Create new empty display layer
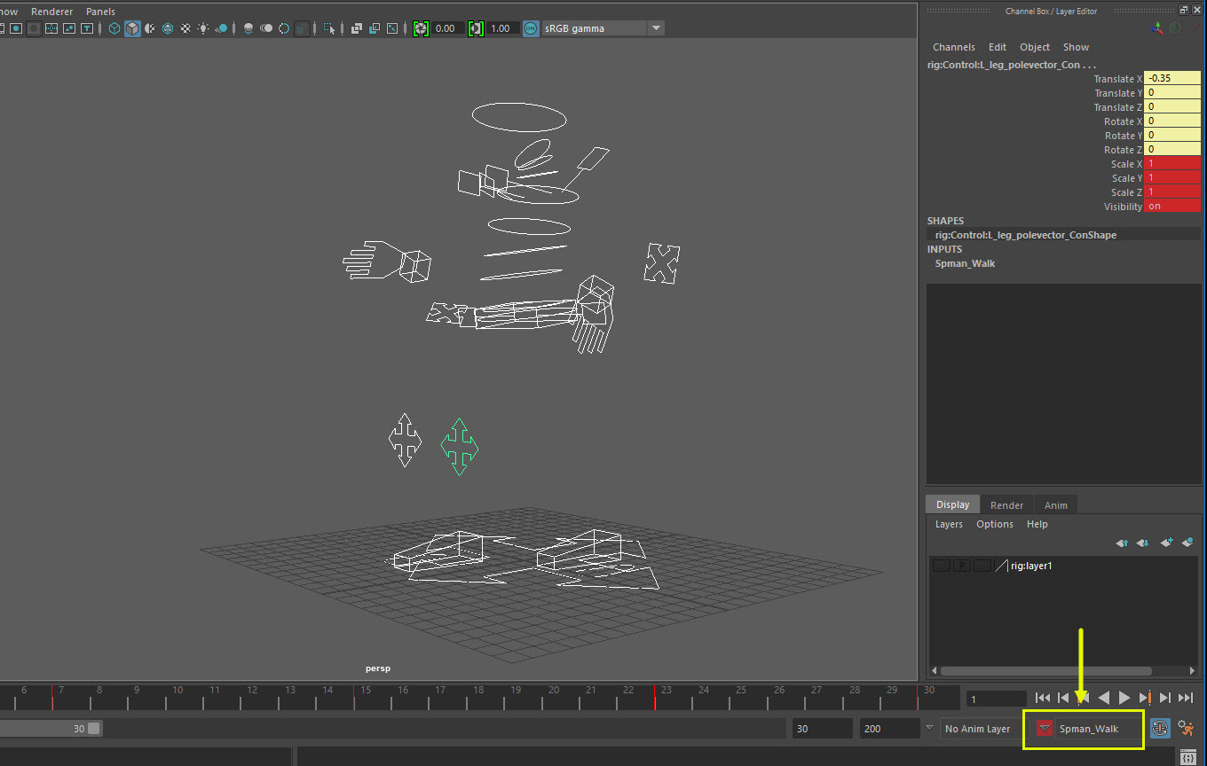Screen dimensions: 1207x766 pos(1166,543)
